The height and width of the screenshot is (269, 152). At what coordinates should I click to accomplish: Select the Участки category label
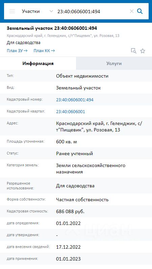coord(31,11)
